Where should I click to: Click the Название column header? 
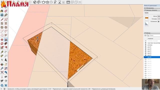pos(150,38)
